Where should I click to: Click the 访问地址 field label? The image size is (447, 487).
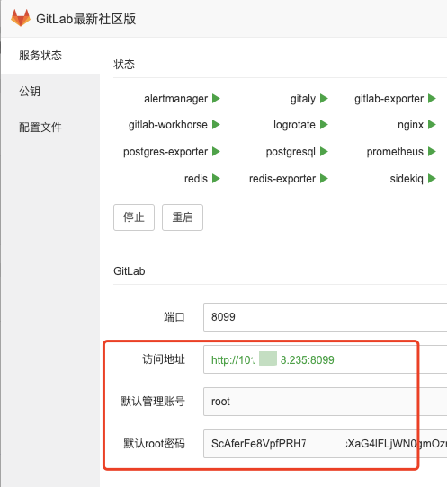tap(164, 359)
